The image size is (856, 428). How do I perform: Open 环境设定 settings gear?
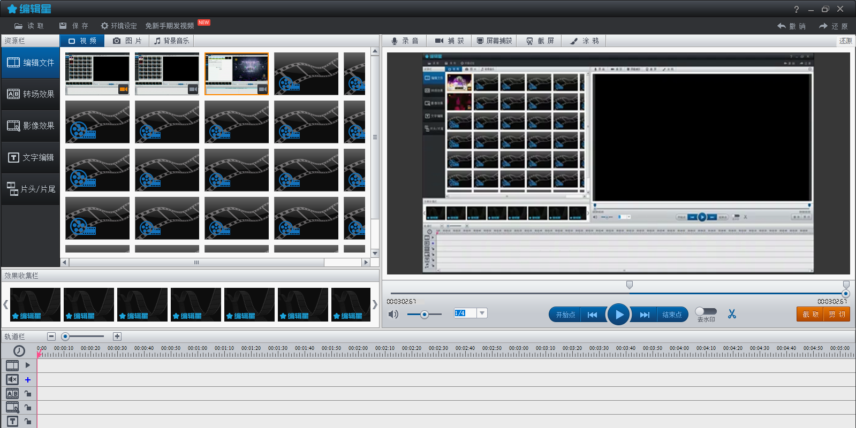pos(118,26)
